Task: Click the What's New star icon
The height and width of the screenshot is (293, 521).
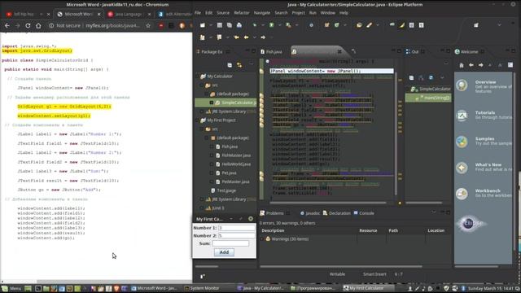Action: pos(462,168)
